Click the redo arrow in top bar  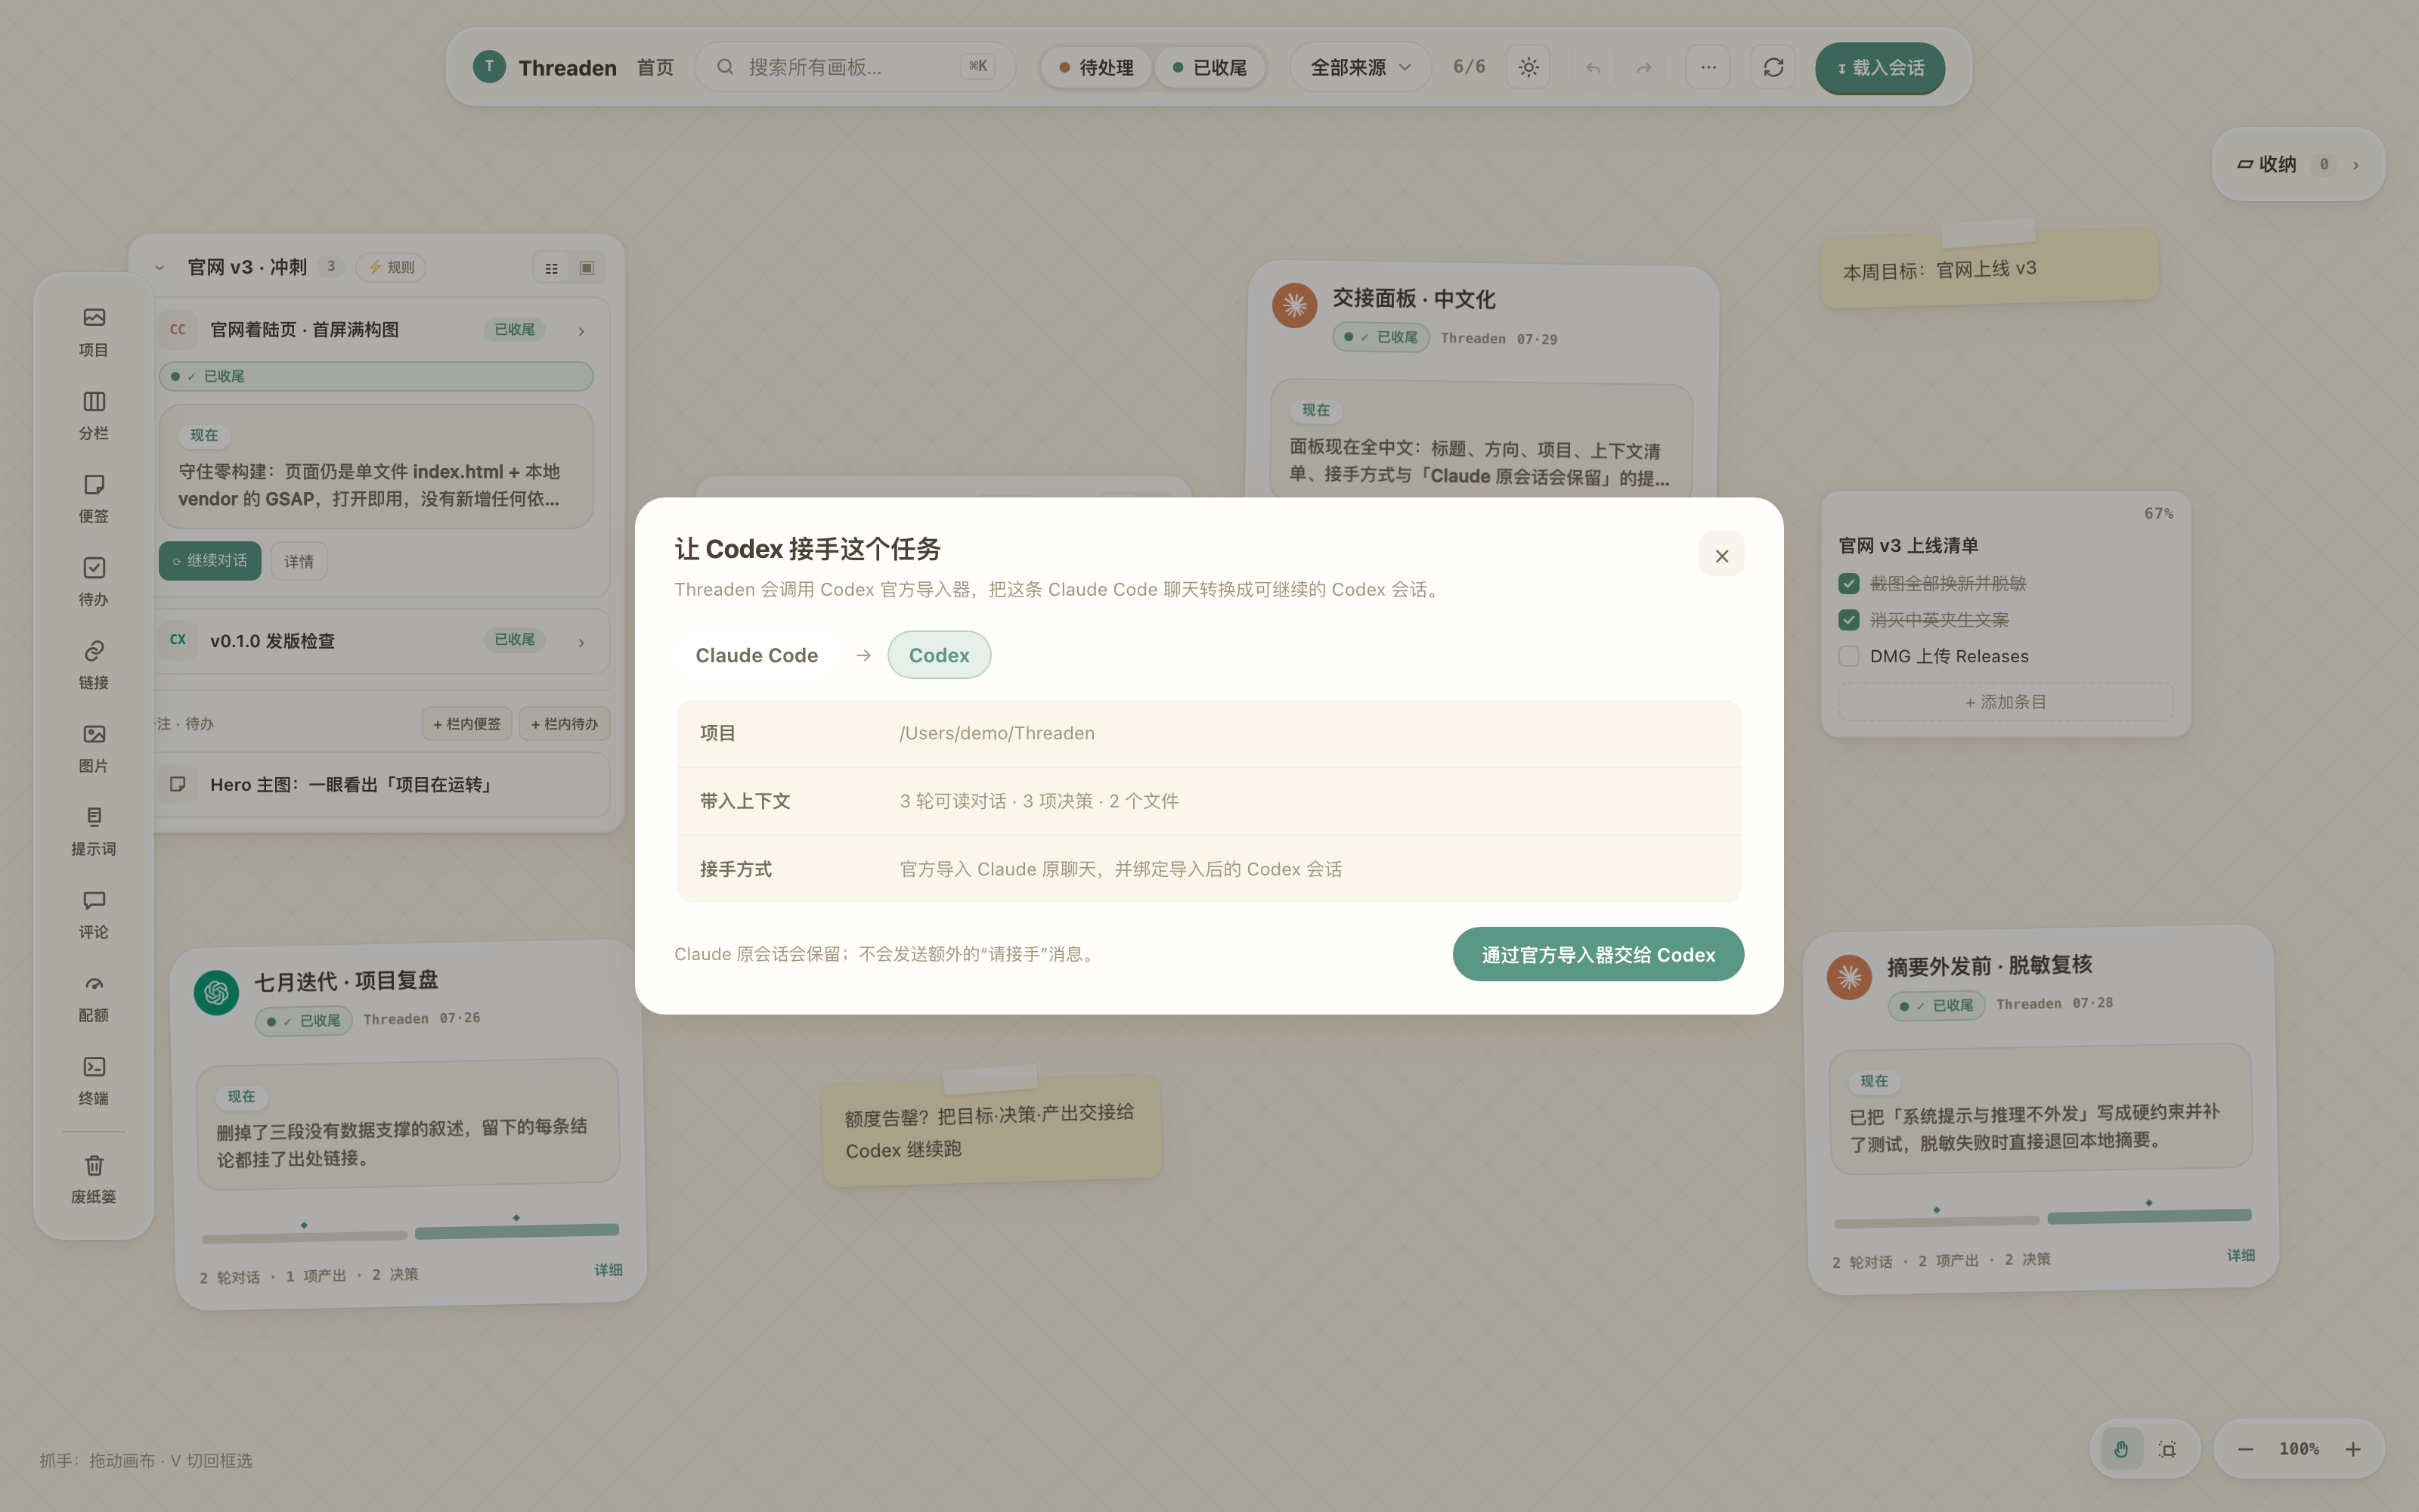[x=1644, y=67]
